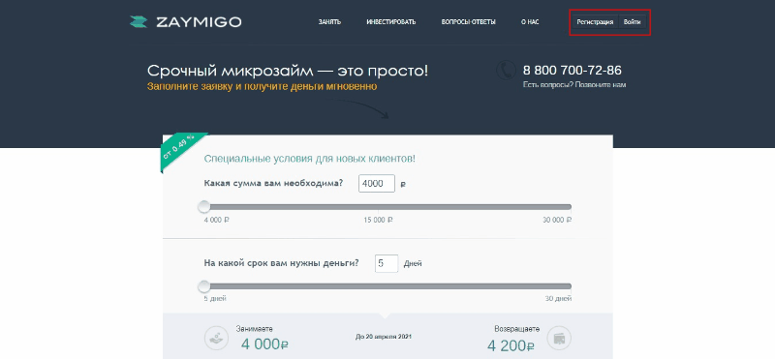Image resolution: width=775 pixels, height=359 pixels.
Task: Click the phone number 8 800 700-72-86
Action: 573,70
